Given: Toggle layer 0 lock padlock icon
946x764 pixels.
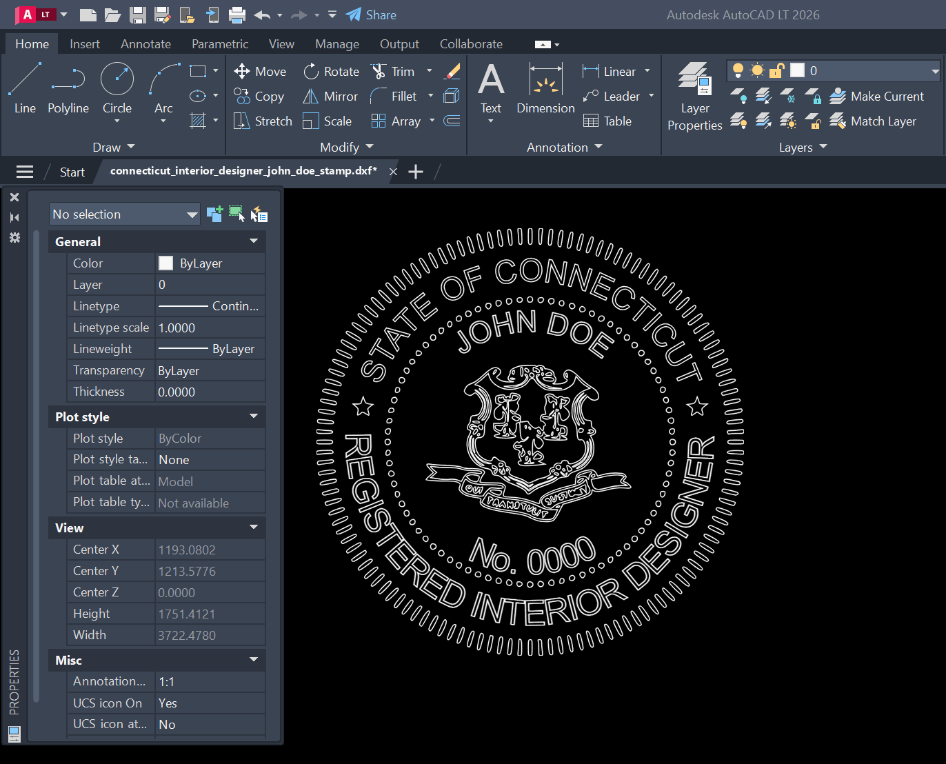Looking at the screenshot, I should tap(777, 70).
